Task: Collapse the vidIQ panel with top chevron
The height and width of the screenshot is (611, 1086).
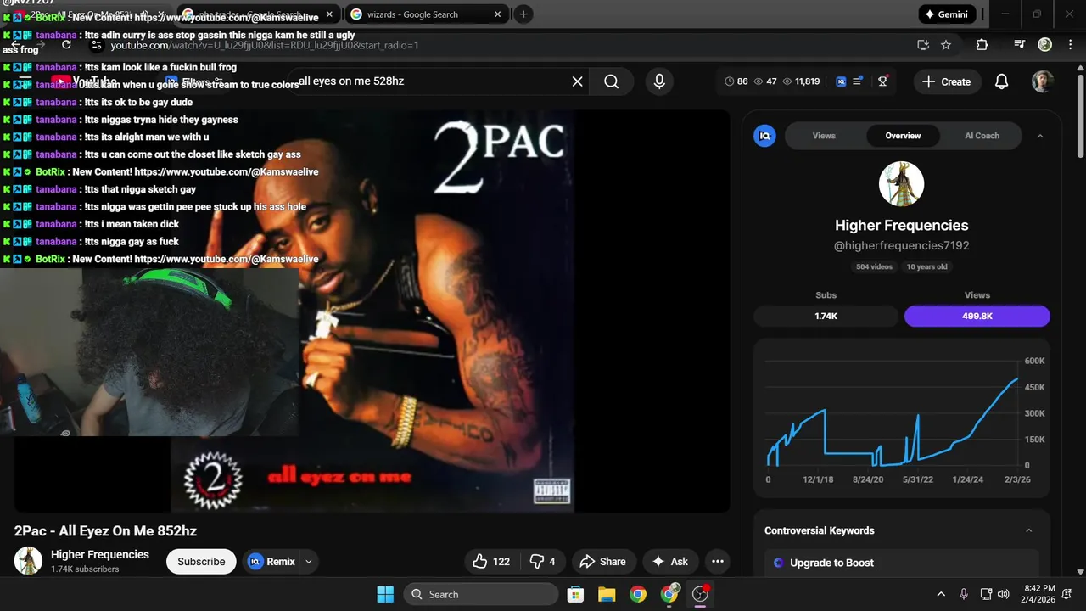Action: point(1040,136)
